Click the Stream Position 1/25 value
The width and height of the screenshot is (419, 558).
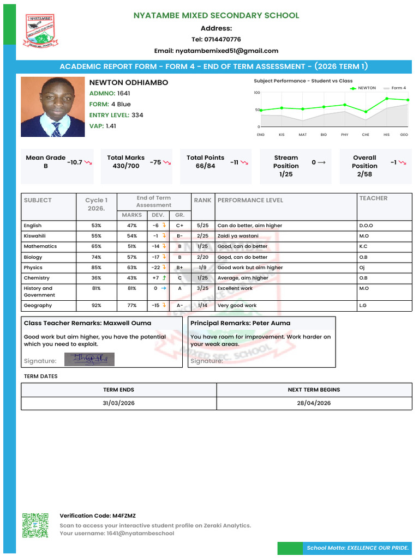pos(286,174)
